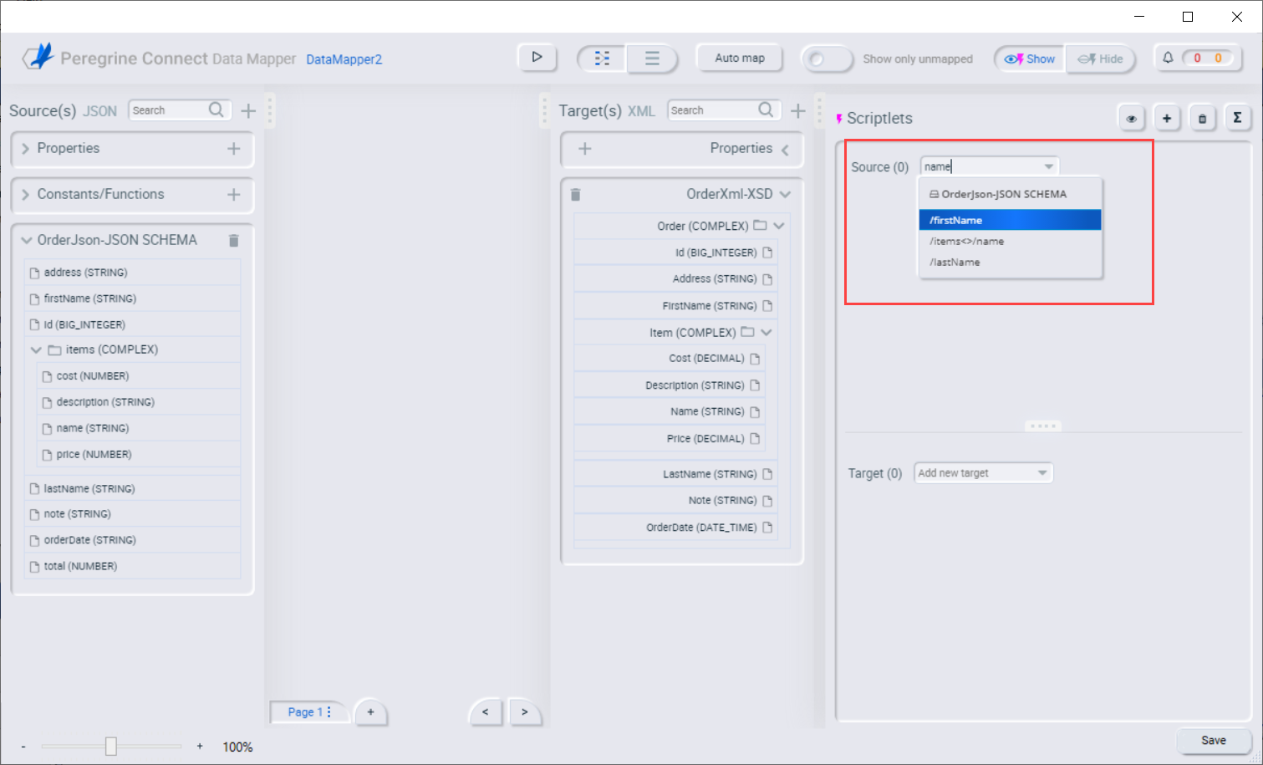Add a new scriptlet
Viewport: 1263px width, 765px height.
pos(1167,118)
